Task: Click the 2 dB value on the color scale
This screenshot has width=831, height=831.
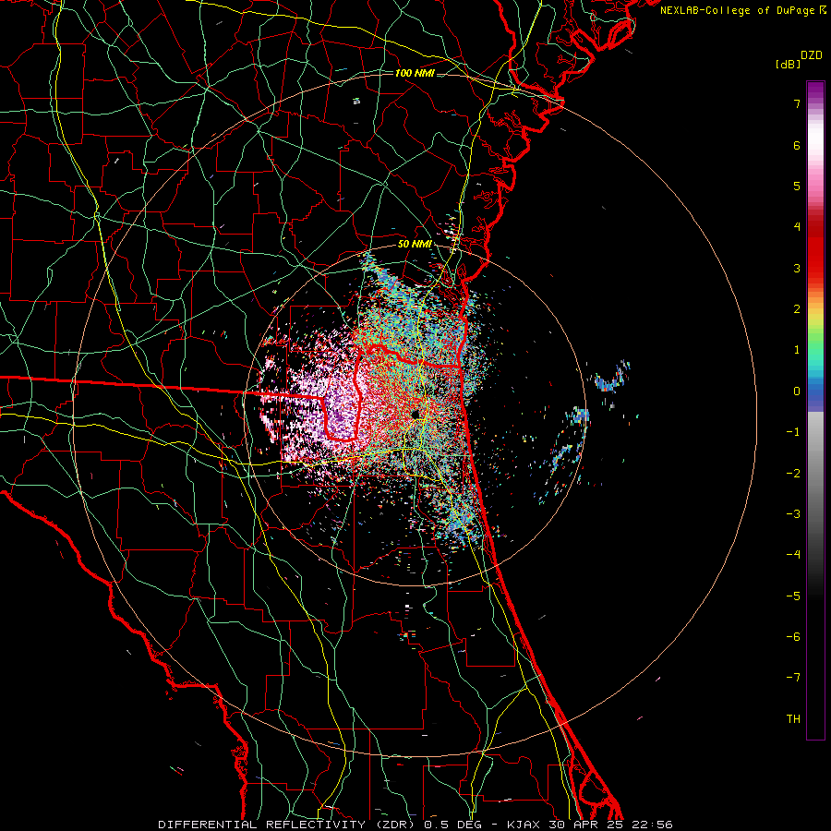Action: click(x=797, y=309)
